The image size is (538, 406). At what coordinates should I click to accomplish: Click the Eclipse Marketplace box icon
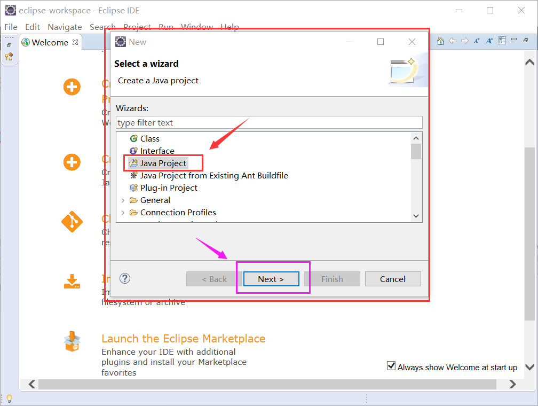coord(72,341)
